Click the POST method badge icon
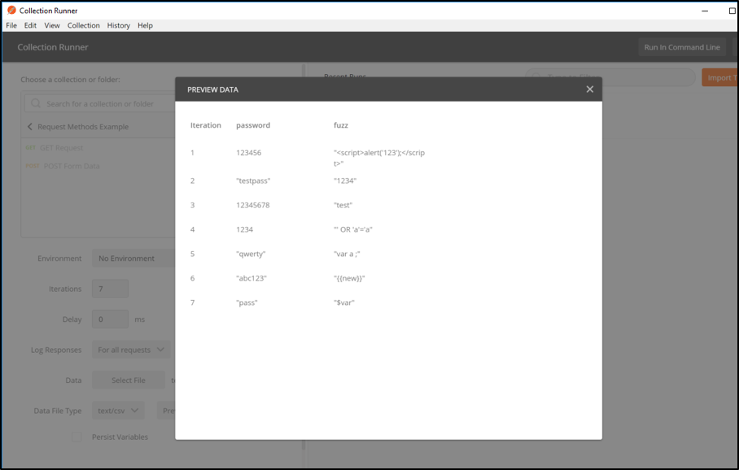Image resolution: width=739 pixels, height=470 pixels. [32, 166]
